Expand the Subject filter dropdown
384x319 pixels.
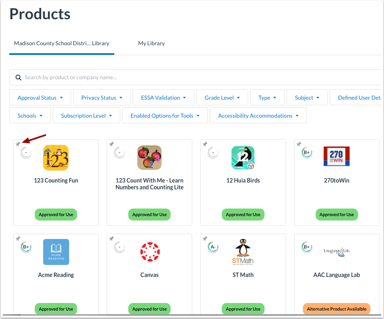pos(306,97)
